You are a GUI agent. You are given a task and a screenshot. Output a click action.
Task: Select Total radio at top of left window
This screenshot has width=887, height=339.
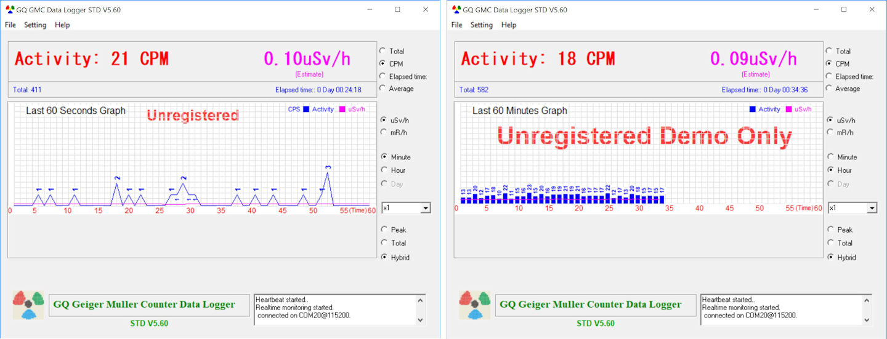click(383, 51)
